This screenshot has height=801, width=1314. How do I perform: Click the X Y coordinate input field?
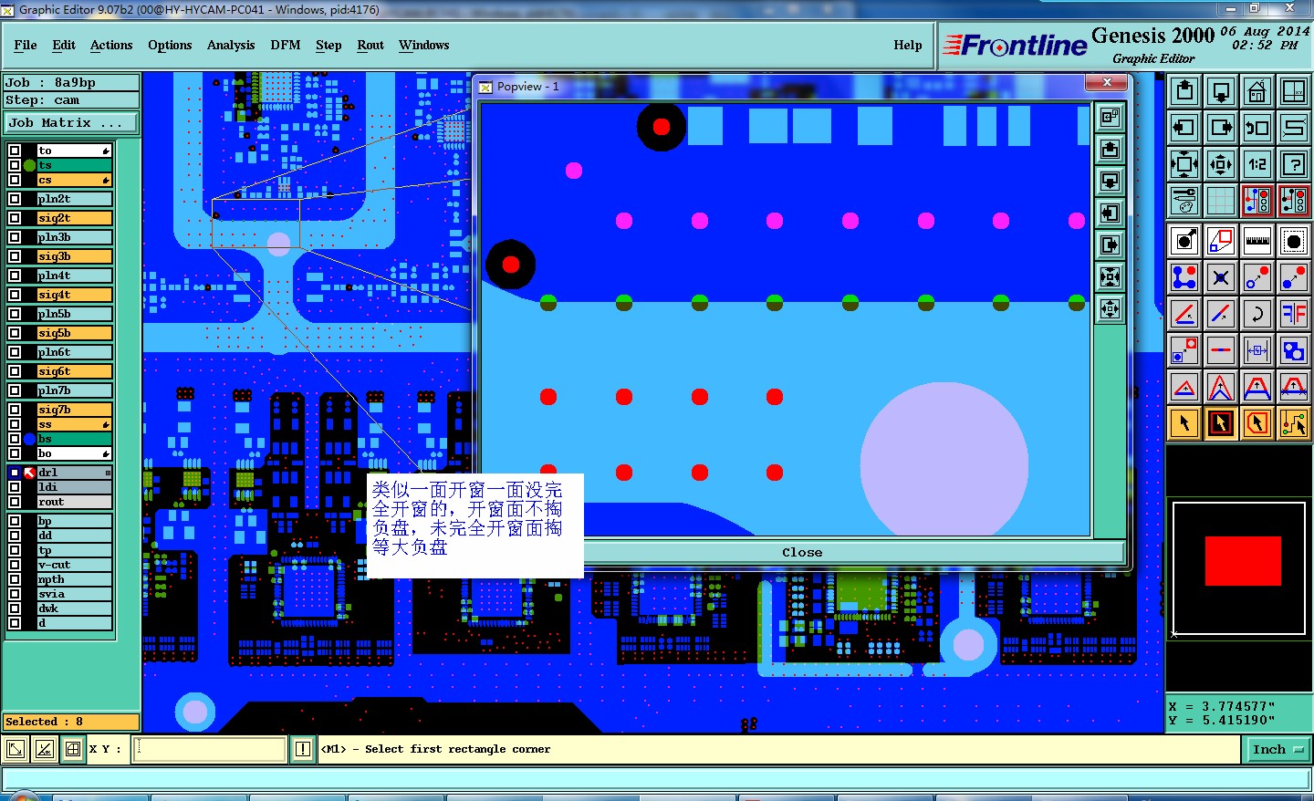[x=211, y=749]
